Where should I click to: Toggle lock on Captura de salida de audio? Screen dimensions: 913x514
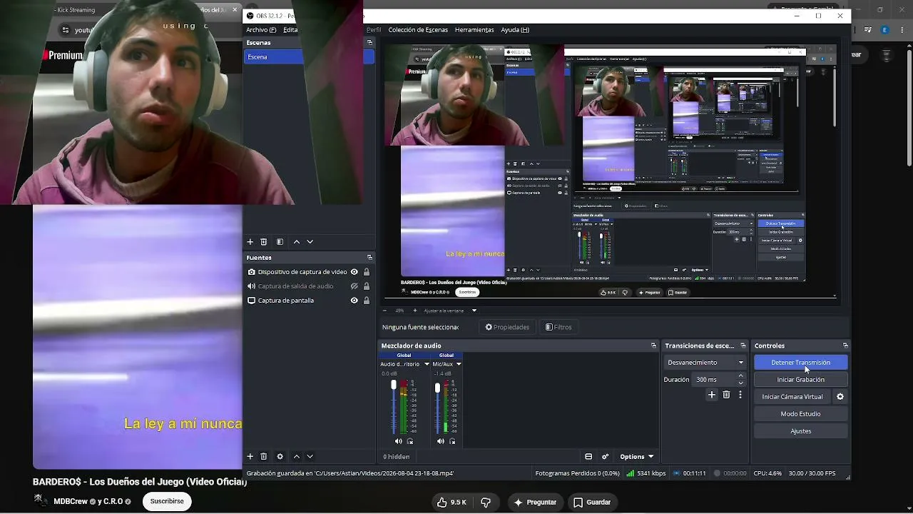(367, 286)
